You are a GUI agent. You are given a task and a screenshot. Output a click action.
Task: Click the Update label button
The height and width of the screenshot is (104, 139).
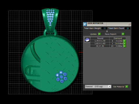pos(93,34)
